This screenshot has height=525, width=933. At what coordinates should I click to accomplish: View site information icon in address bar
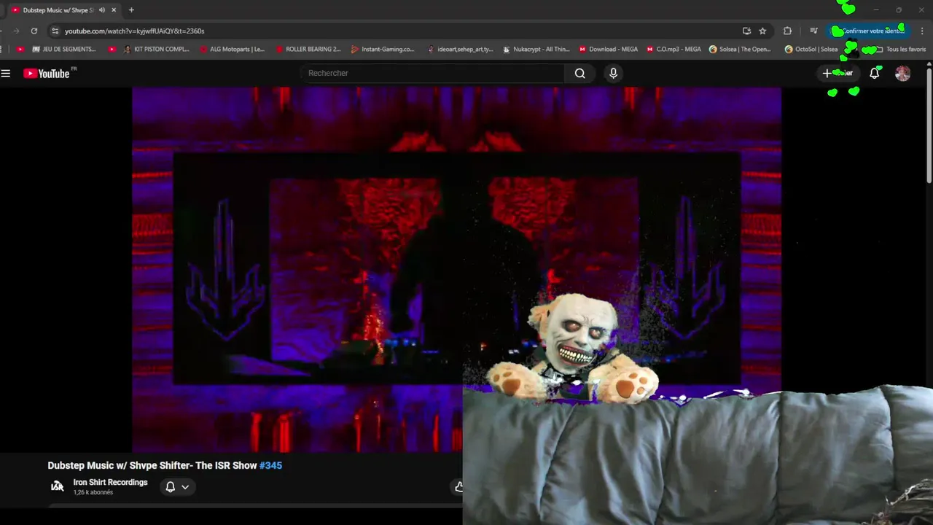[x=55, y=31]
